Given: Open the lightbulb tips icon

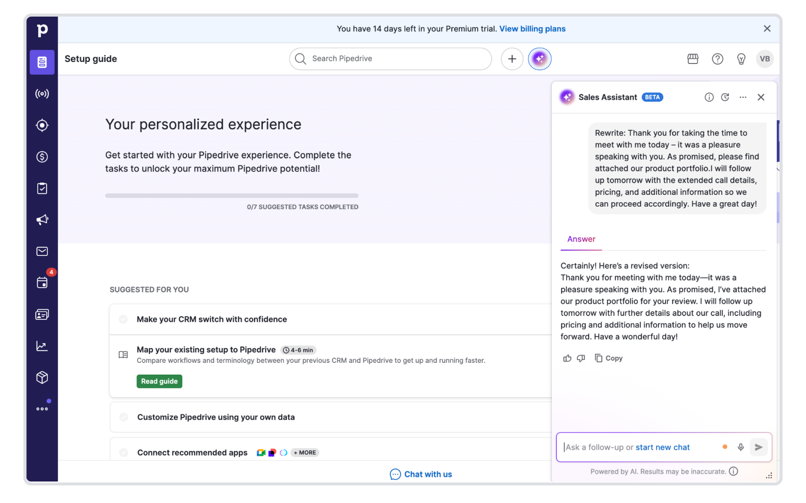Looking at the screenshot, I should [x=741, y=59].
